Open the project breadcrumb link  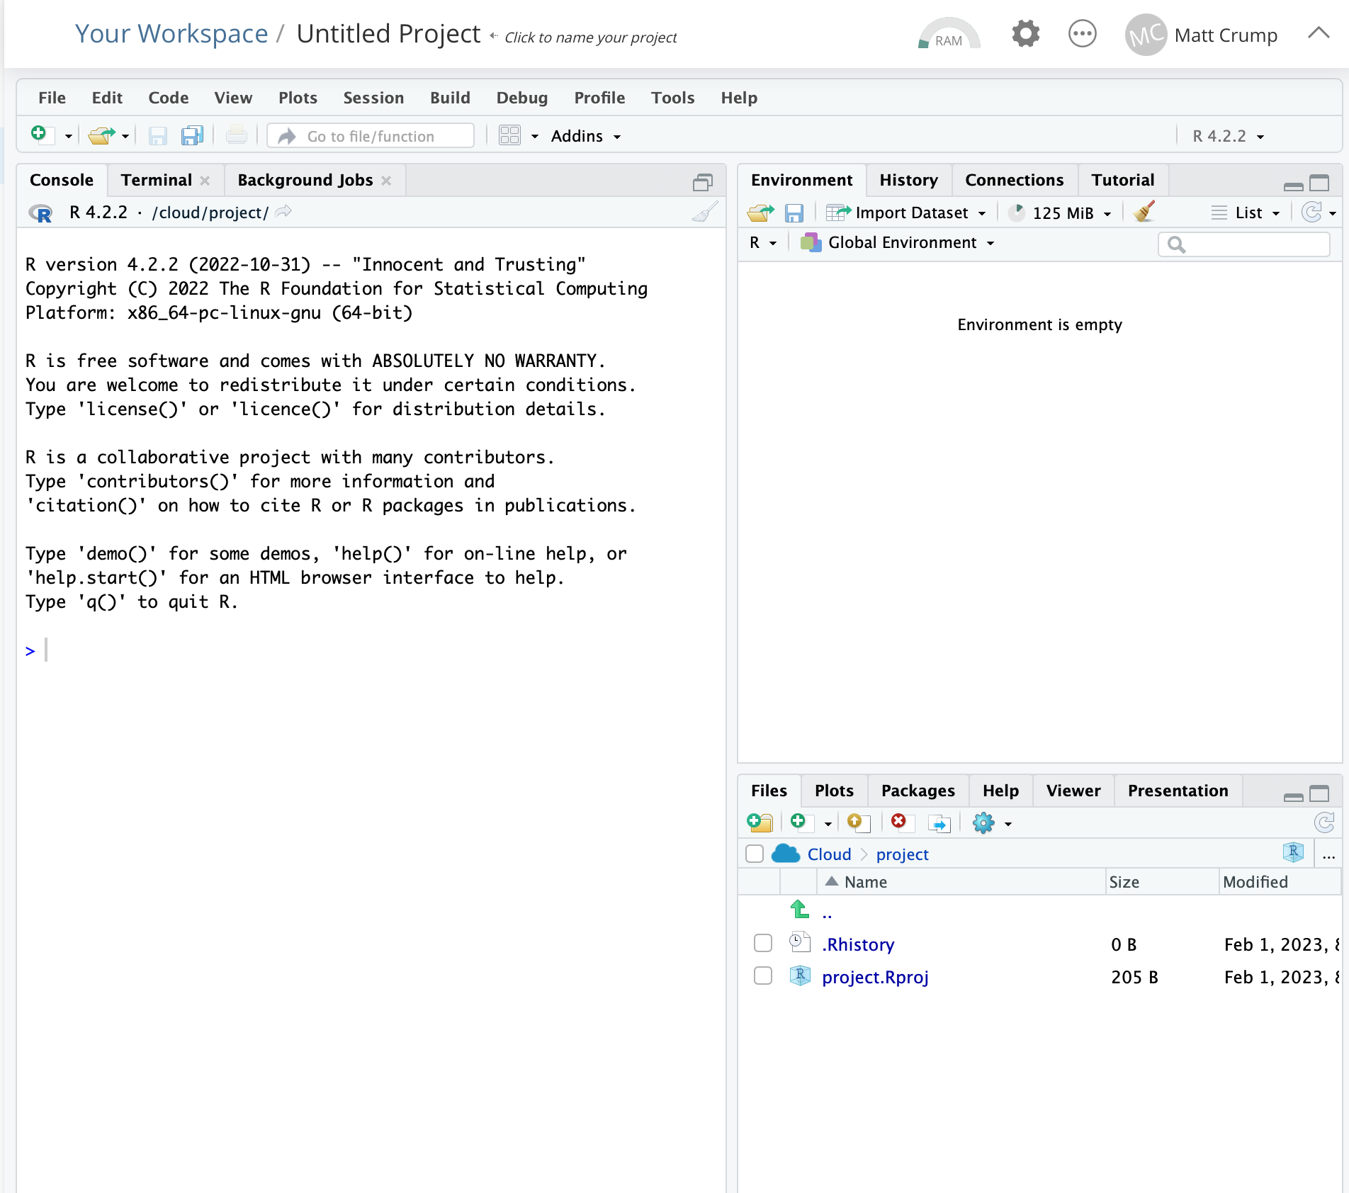[x=902, y=854]
